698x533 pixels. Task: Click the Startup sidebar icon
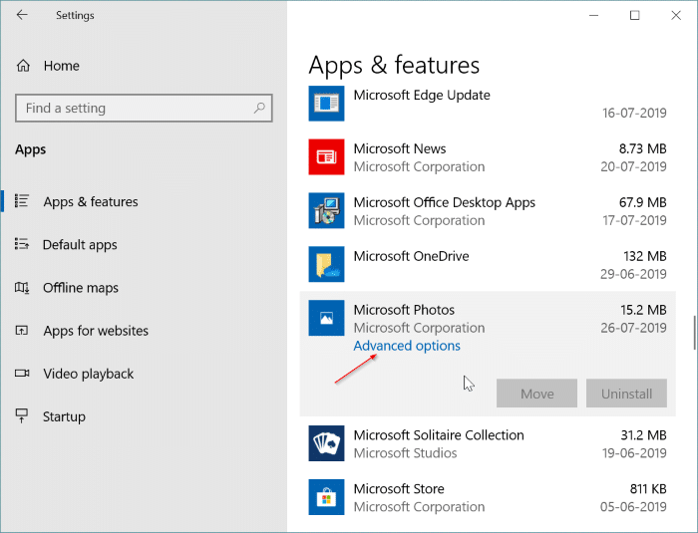tap(22, 416)
